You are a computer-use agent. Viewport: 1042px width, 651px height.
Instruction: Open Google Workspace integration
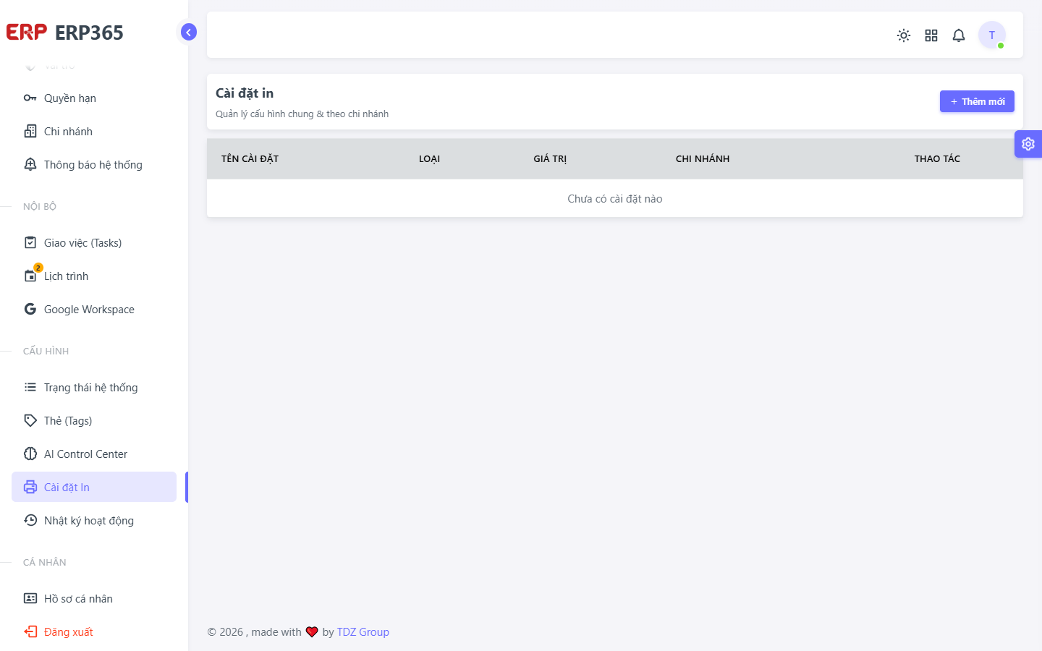(94, 310)
